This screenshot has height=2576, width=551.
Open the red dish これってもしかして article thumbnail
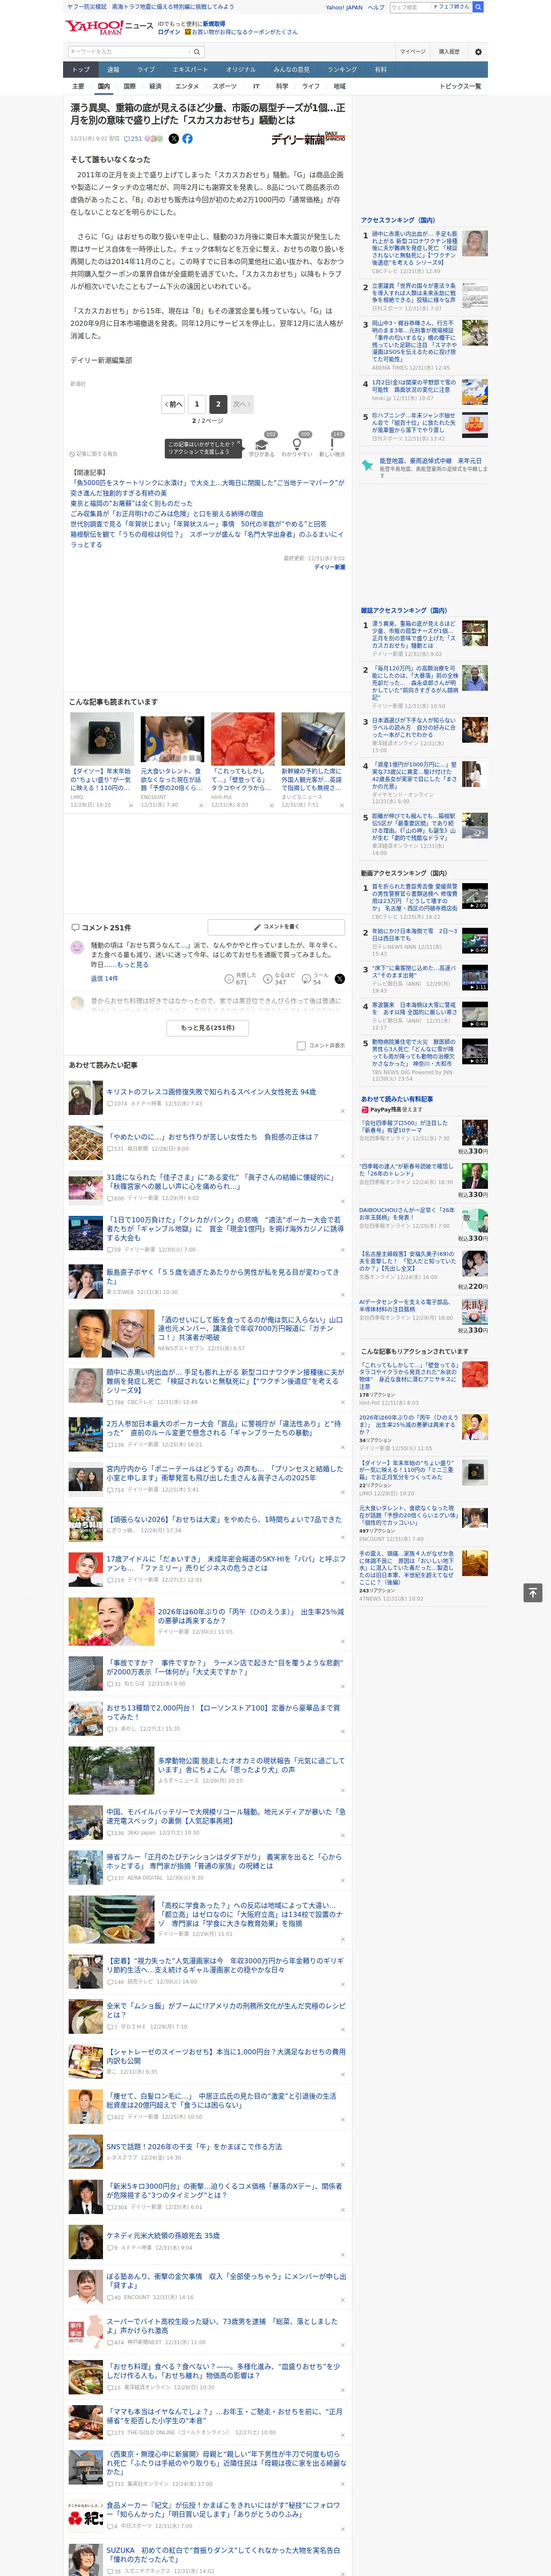[242, 739]
